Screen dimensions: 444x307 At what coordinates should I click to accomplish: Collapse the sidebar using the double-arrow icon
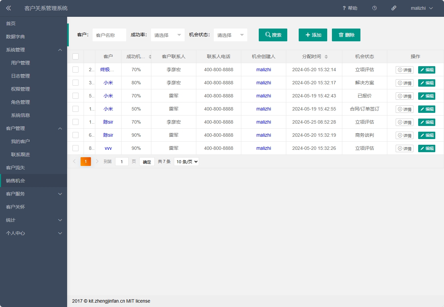click(8, 8)
